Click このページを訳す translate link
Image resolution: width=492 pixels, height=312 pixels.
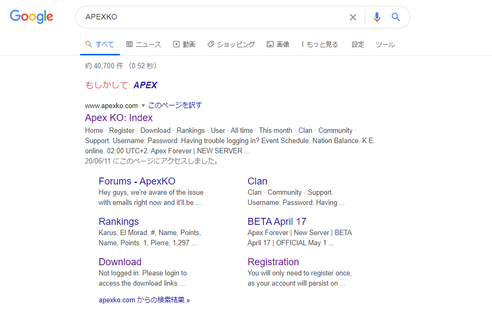click(x=175, y=105)
